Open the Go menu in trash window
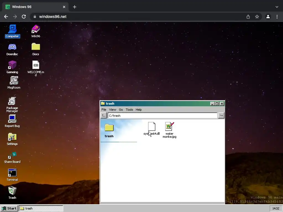283x212 pixels. coord(121,110)
